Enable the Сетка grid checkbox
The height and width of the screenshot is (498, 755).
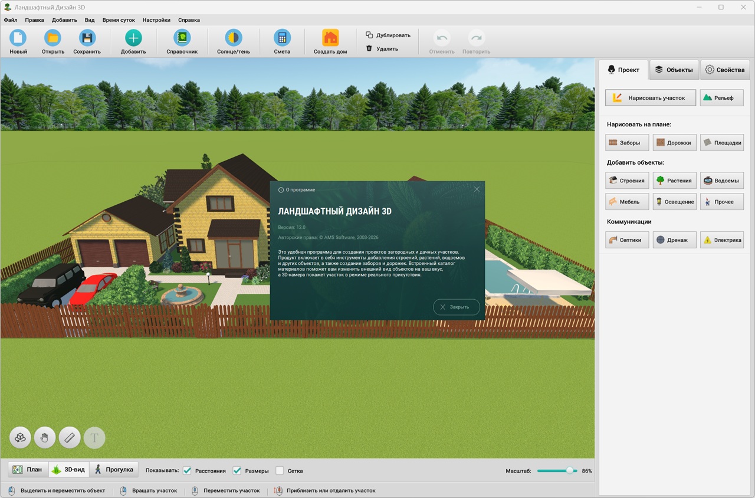point(280,471)
